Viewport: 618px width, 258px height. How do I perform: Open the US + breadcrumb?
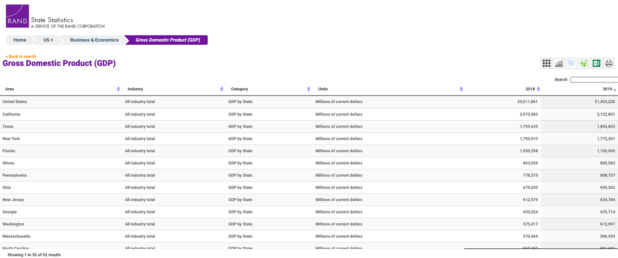(x=48, y=40)
